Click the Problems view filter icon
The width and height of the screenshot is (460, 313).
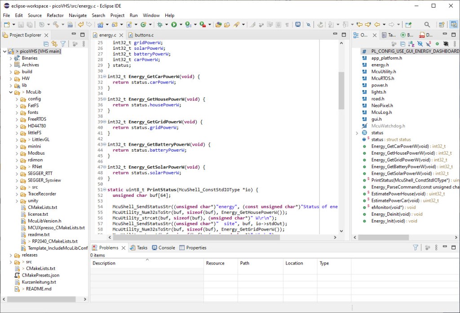point(416,248)
